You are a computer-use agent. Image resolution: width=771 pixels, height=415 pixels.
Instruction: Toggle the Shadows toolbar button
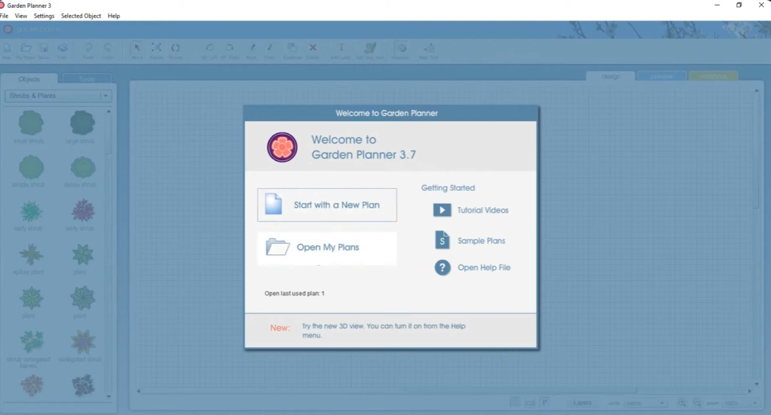[402, 51]
